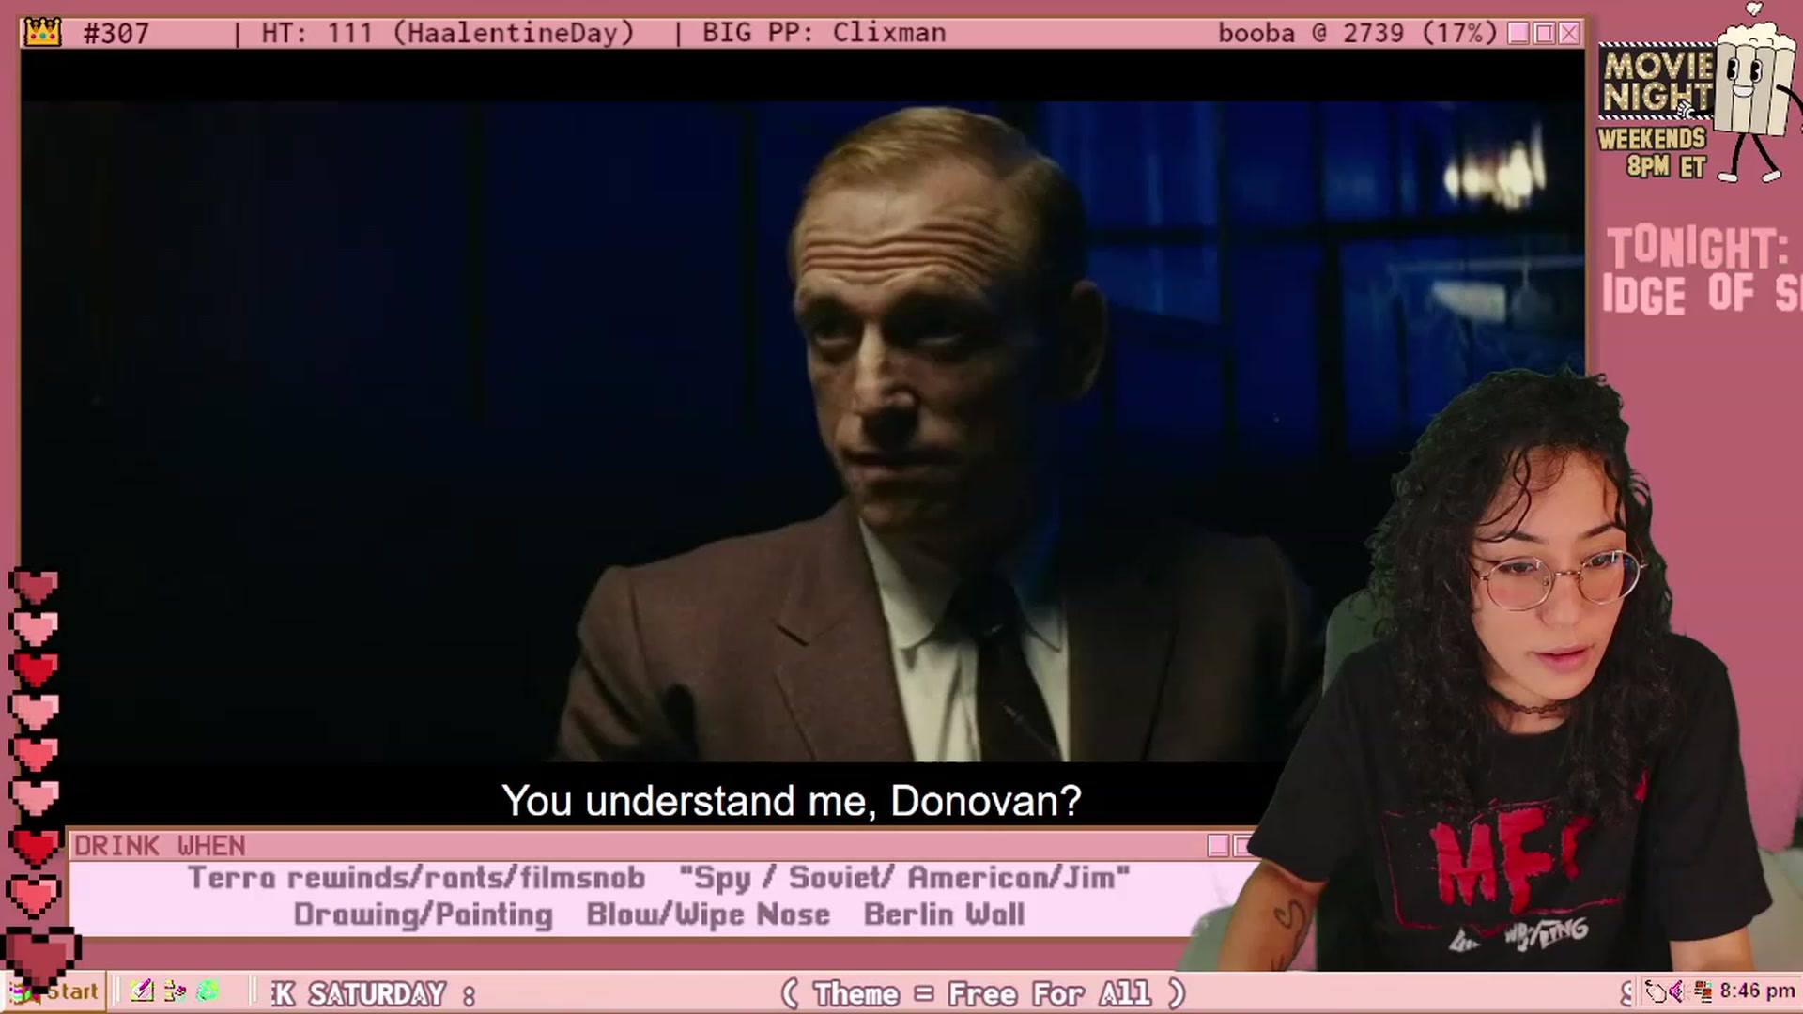Click the "SATURDAY" ticker text
The width and height of the screenshot is (1803, 1014).
377,993
